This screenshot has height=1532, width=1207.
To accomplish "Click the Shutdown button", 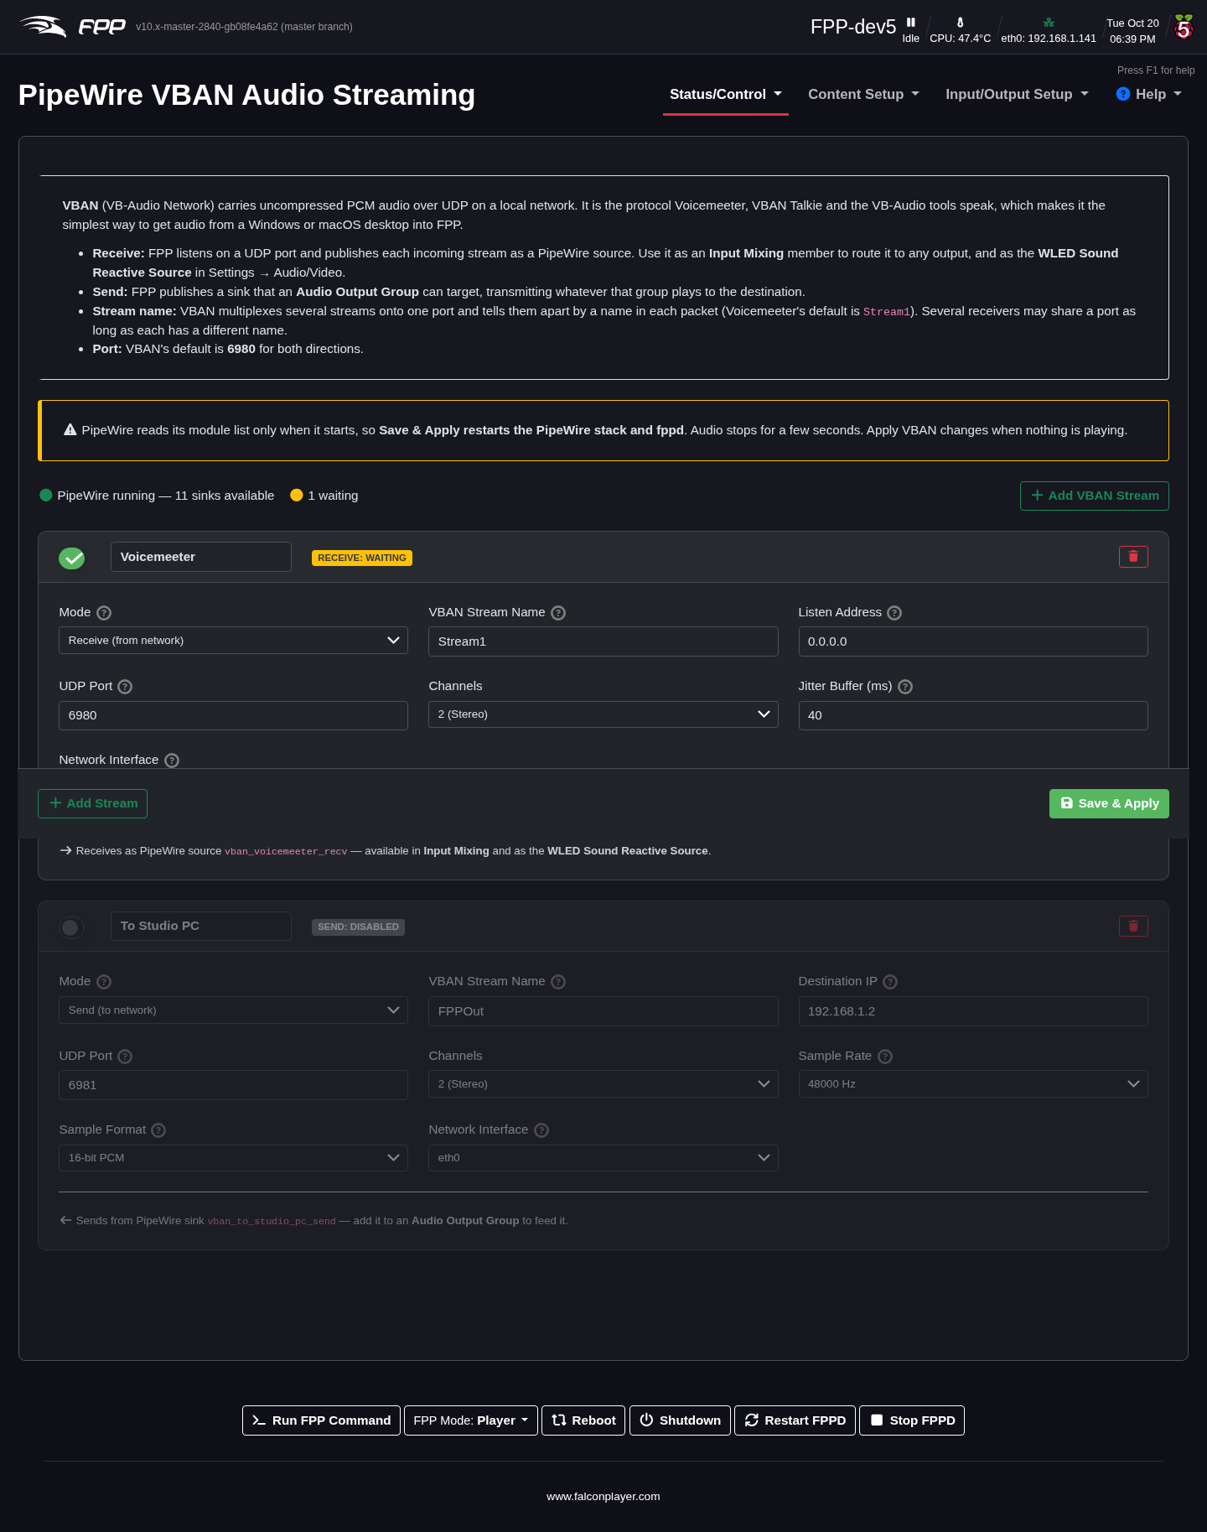I will [x=680, y=1420].
